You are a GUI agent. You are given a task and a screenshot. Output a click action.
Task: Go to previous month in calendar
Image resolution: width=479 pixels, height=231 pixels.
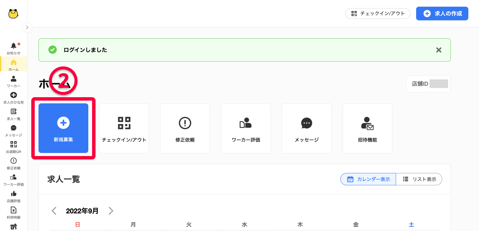pyautogui.click(x=54, y=211)
